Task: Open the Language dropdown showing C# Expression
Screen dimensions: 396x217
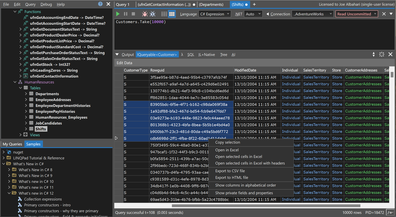Action: click(x=216, y=14)
